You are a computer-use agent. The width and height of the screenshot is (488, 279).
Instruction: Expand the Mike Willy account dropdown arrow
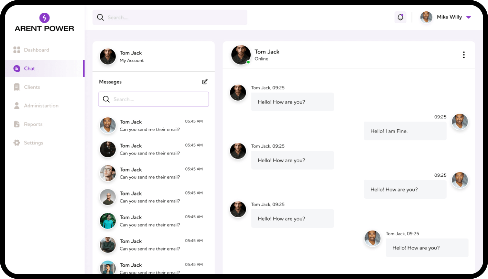pyautogui.click(x=468, y=17)
